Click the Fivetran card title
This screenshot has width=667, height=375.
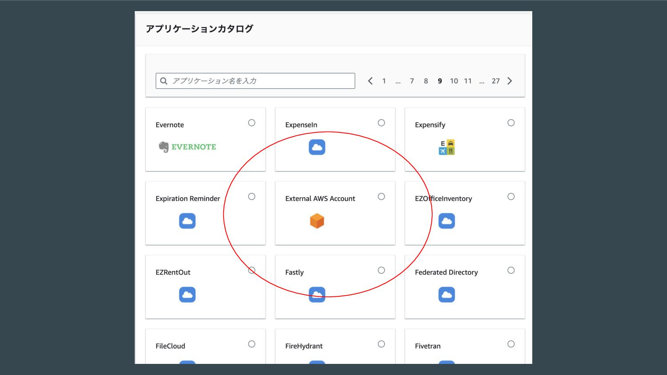(x=428, y=346)
